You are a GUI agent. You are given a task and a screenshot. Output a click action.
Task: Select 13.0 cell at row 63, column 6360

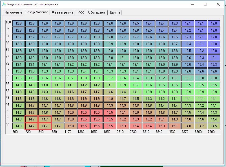pyautogui.click(x=201, y=78)
